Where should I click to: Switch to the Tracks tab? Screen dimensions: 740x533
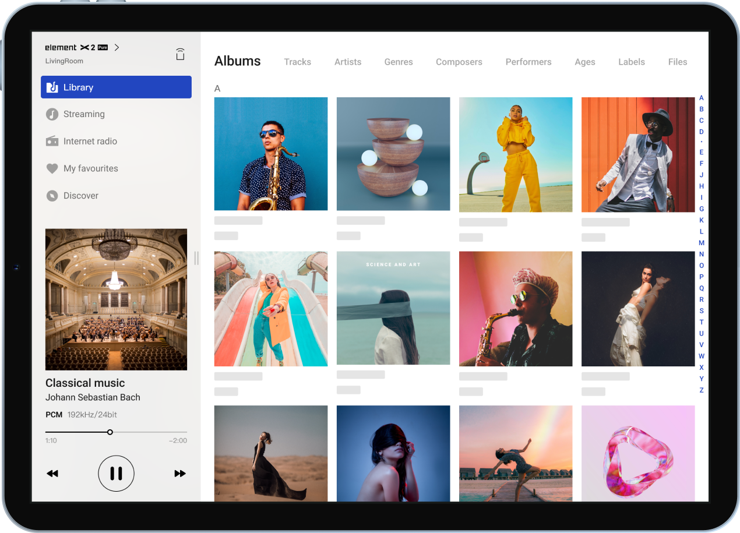[x=297, y=62]
